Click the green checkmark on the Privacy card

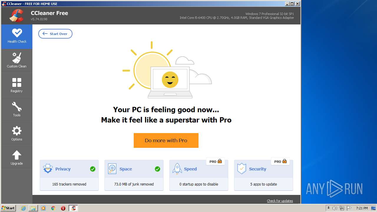click(93, 169)
